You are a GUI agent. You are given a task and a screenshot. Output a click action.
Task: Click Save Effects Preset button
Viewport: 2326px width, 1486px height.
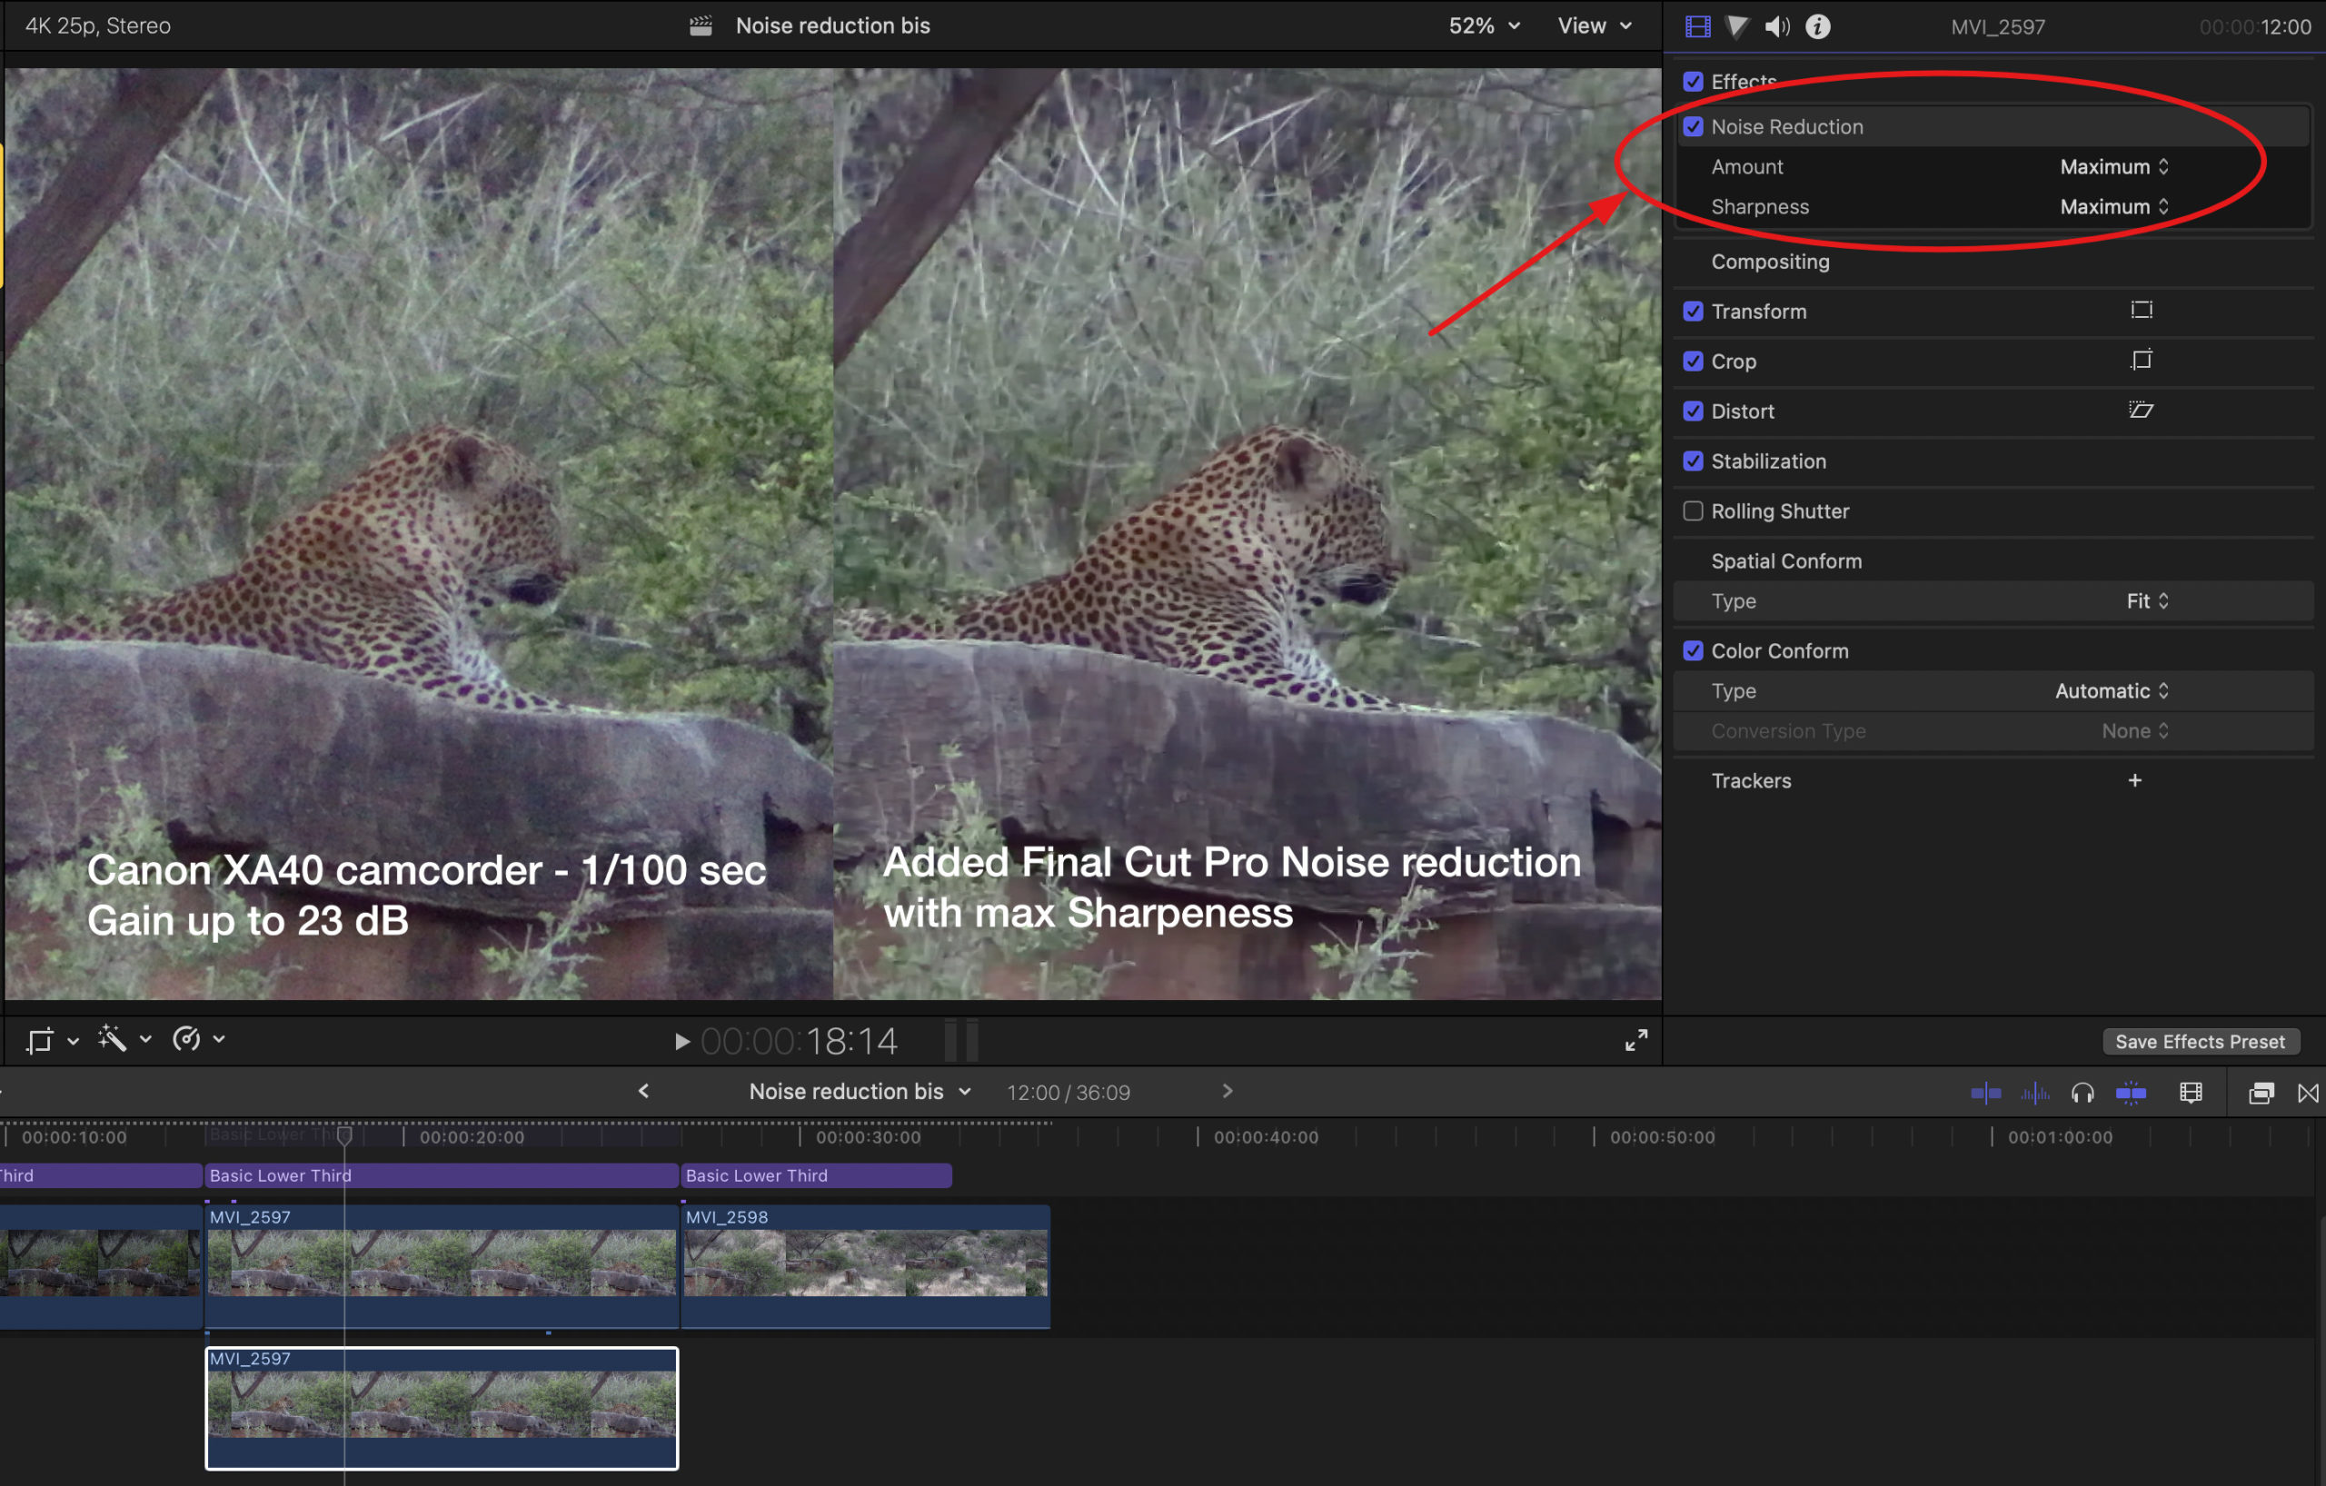(x=2200, y=1041)
